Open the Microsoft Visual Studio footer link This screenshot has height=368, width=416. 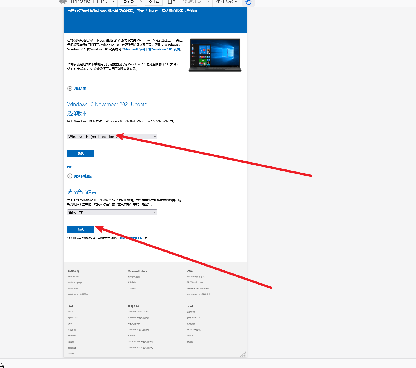pyautogui.click(x=138, y=312)
